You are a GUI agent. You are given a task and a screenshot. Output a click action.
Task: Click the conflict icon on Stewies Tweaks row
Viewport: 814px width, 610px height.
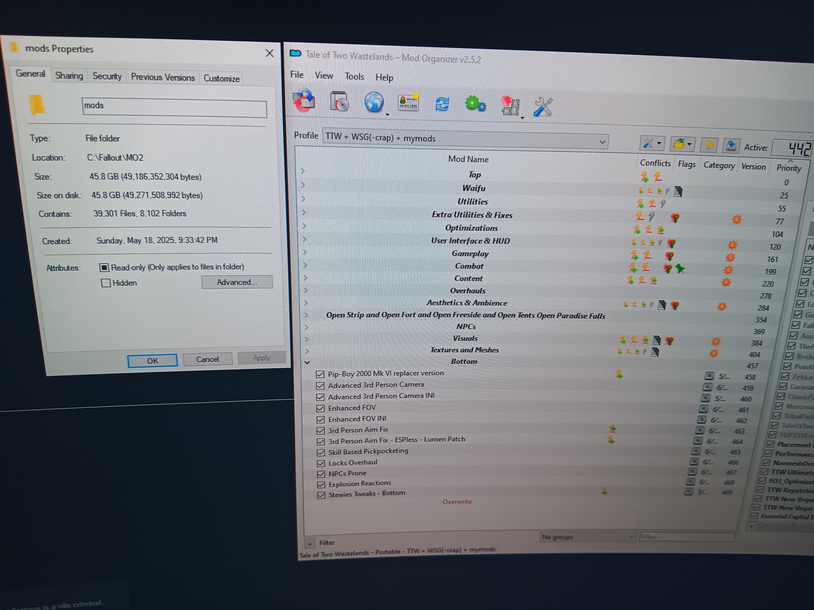point(604,491)
